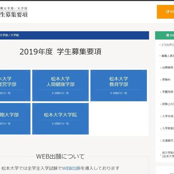Click chevron beside 受験料 in sidebar
The image size is (174, 174).
tap(161, 80)
